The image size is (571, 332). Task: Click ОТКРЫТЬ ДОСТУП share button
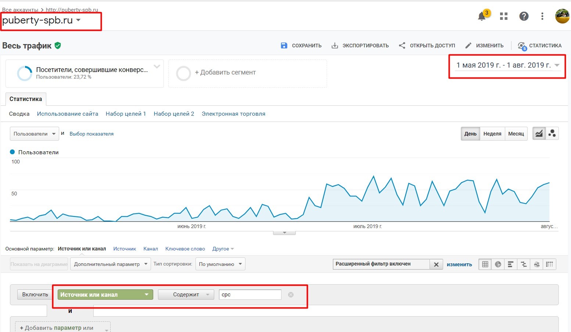point(427,46)
